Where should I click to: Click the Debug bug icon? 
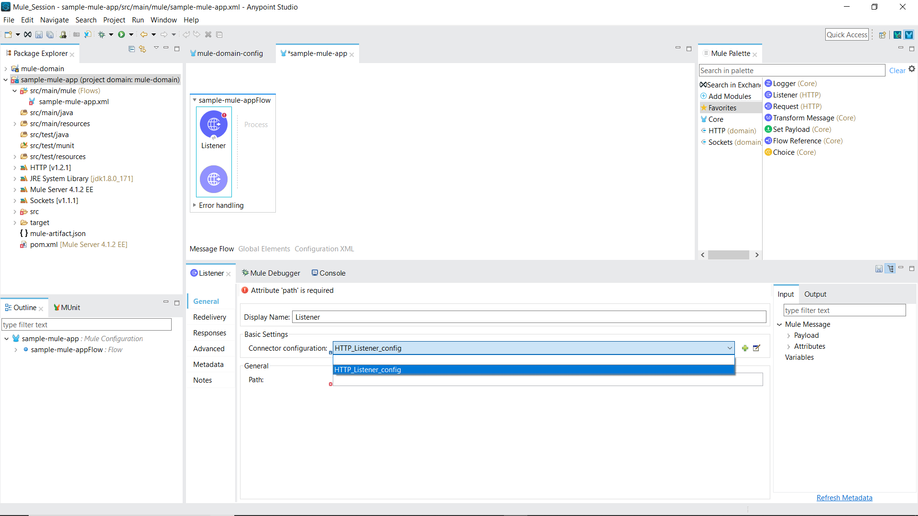[101, 34]
